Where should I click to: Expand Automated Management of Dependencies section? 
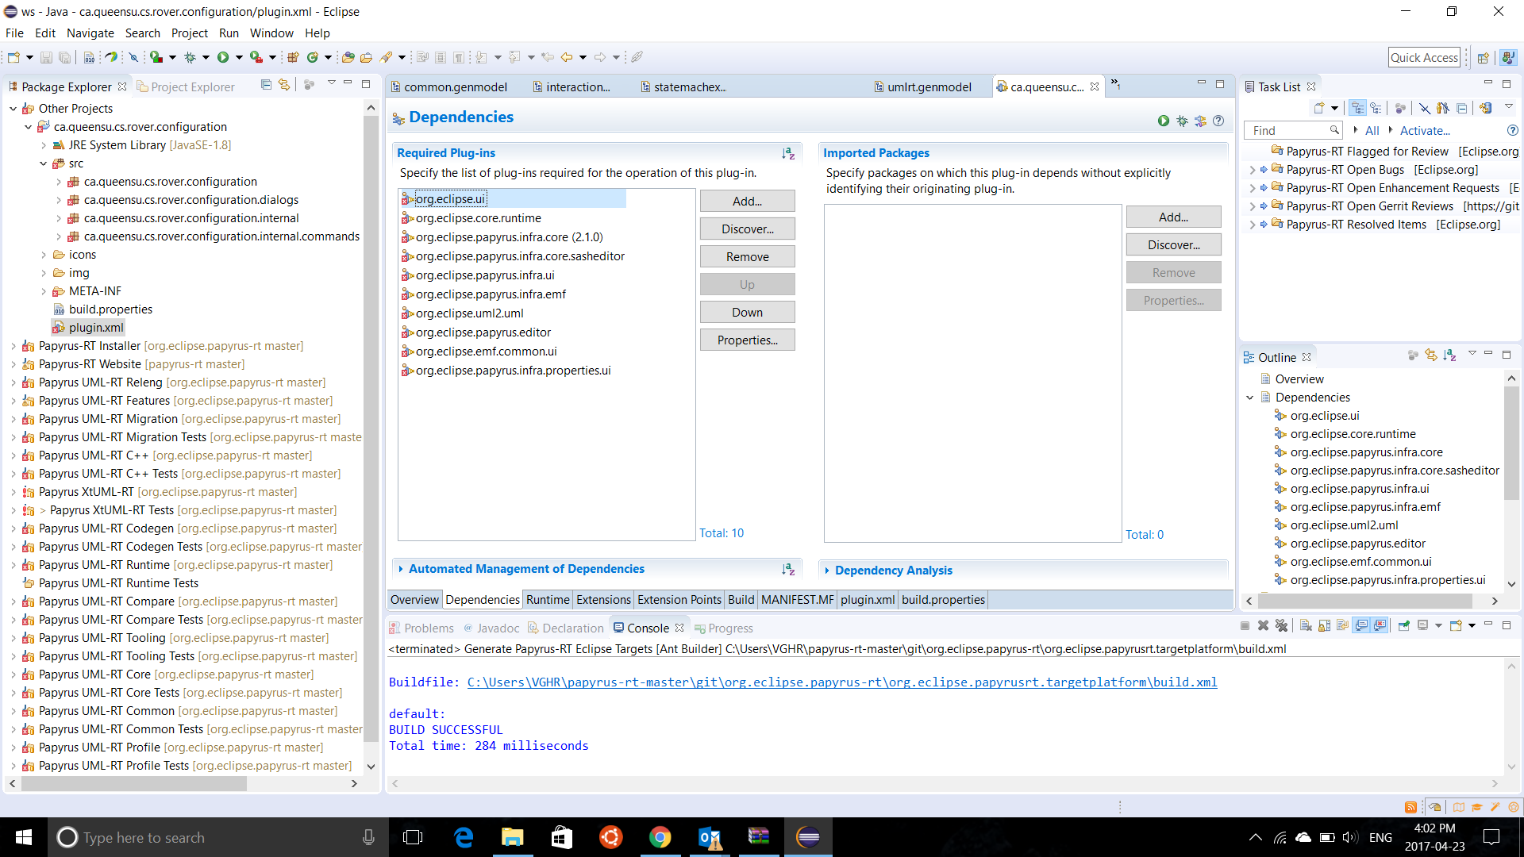pyautogui.click(x=526, y=569)
